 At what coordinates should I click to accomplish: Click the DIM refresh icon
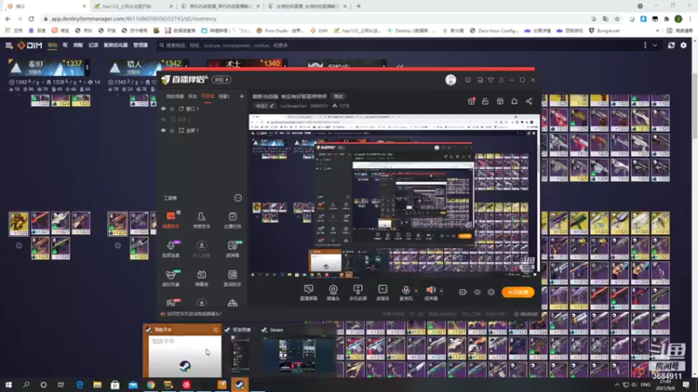(x=671, y=45)
